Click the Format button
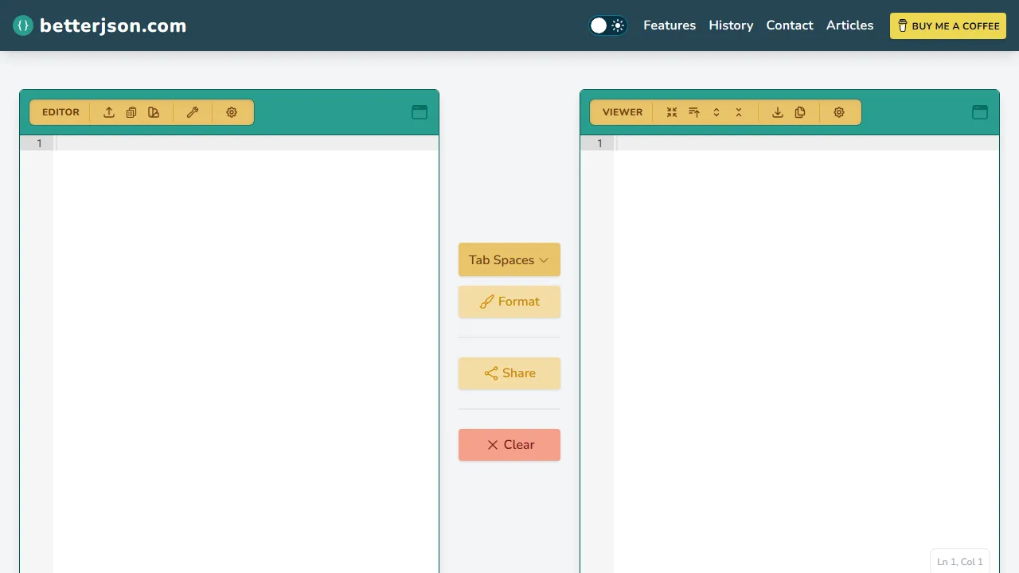Screen dimensions: 1019x573 [x=509, y=302]
